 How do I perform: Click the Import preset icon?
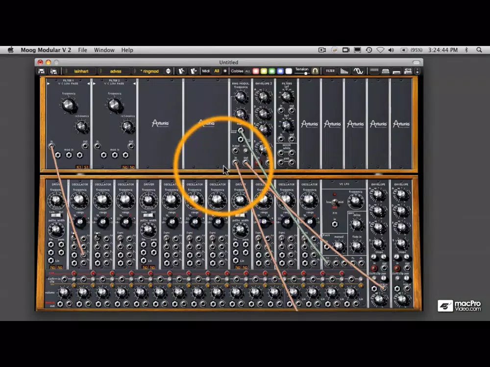point(181,71)
